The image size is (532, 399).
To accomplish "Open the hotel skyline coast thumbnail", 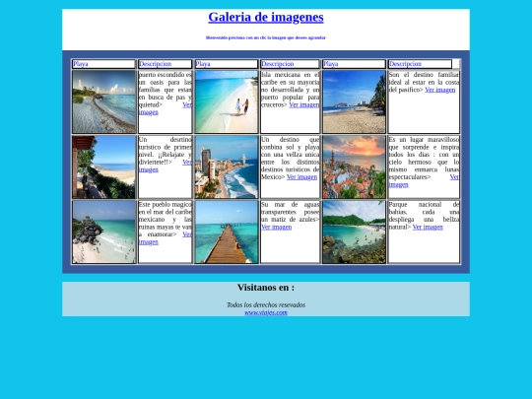I will tap(227, 166).
